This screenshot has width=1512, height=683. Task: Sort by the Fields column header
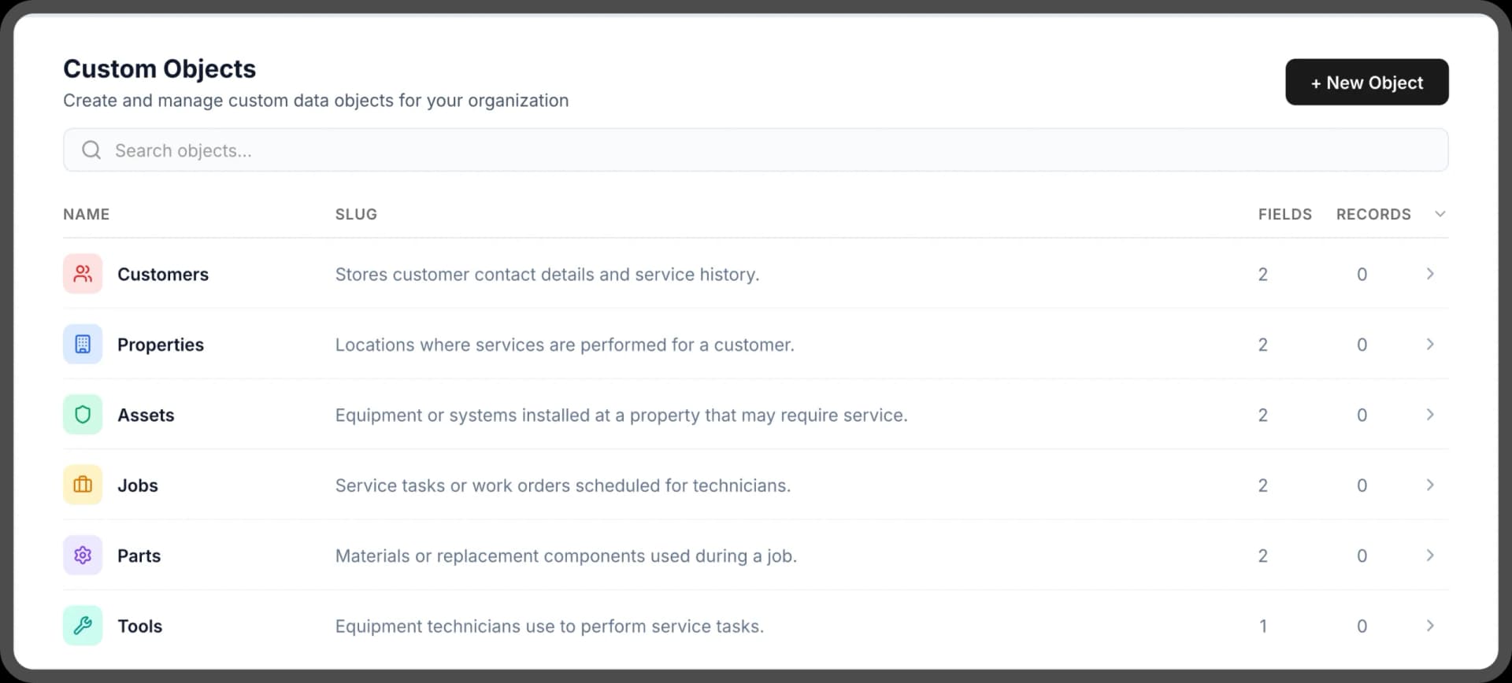pos(1284,214)
